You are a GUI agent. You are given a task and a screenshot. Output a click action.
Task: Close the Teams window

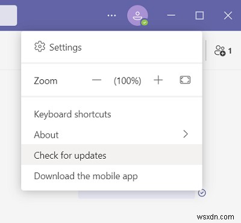228,16
